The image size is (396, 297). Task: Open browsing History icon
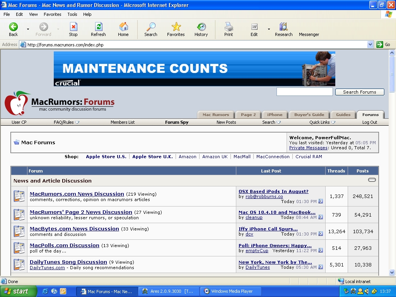pos(201,27)
